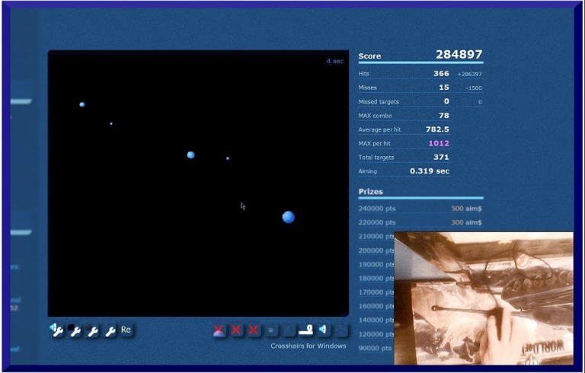Toggle the red X gradient background icon

pyautogui.click(x=219, y=330)
